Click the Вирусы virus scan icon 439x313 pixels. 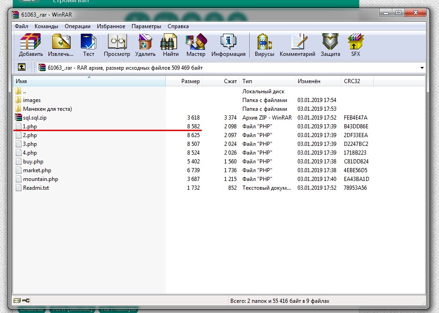point(265,45)
